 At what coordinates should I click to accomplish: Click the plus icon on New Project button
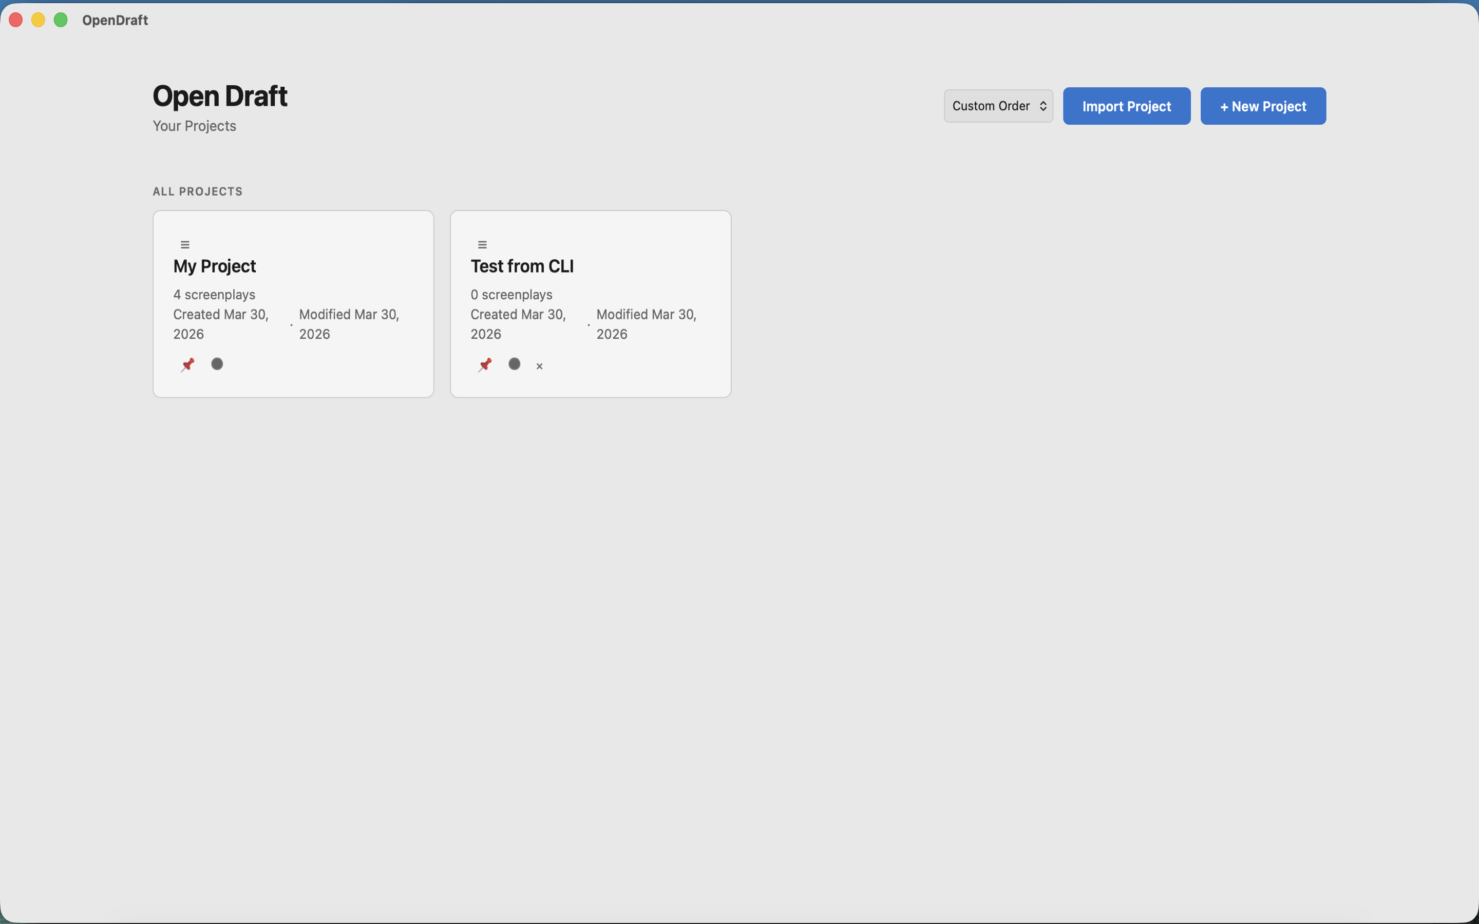pos(1224,106)
